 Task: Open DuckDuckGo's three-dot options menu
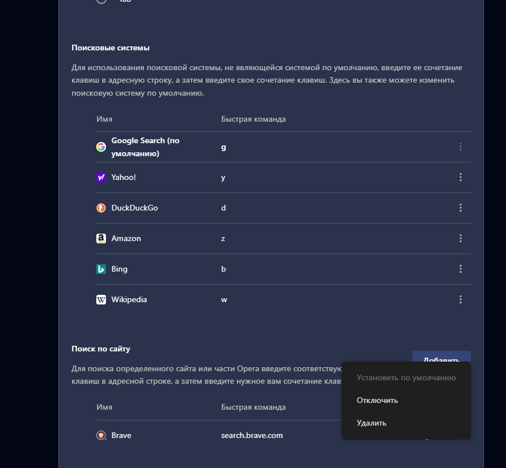(x=460, y=208)
